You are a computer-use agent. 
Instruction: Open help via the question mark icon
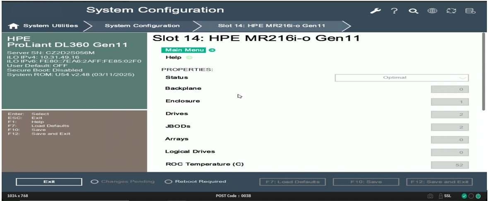[x=395, y=11]
